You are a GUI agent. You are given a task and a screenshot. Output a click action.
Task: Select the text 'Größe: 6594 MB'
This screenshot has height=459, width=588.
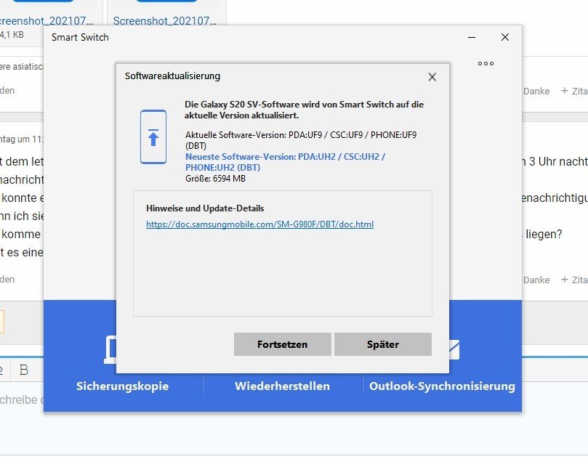click(x=216, y=179)
